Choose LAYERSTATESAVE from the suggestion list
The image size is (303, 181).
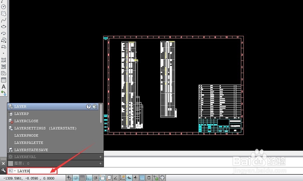tap(53, 150)
